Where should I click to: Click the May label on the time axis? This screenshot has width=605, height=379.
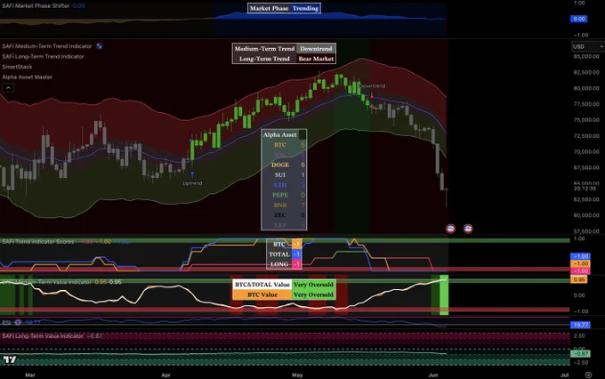pos(297,375)
